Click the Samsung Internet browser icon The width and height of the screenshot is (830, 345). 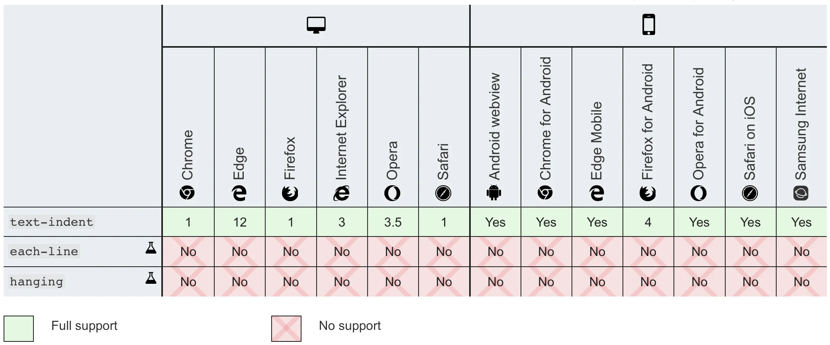[x=801, y=193]
